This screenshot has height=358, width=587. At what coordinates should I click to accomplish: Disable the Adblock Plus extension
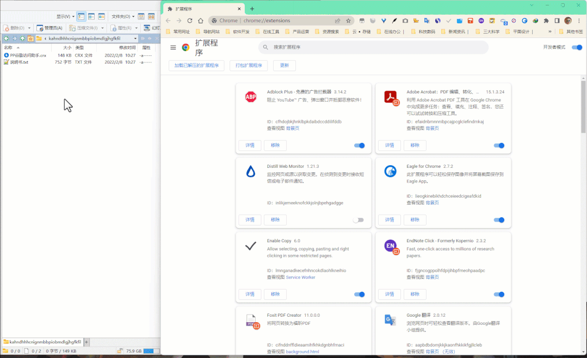click(x=360, y=146)
